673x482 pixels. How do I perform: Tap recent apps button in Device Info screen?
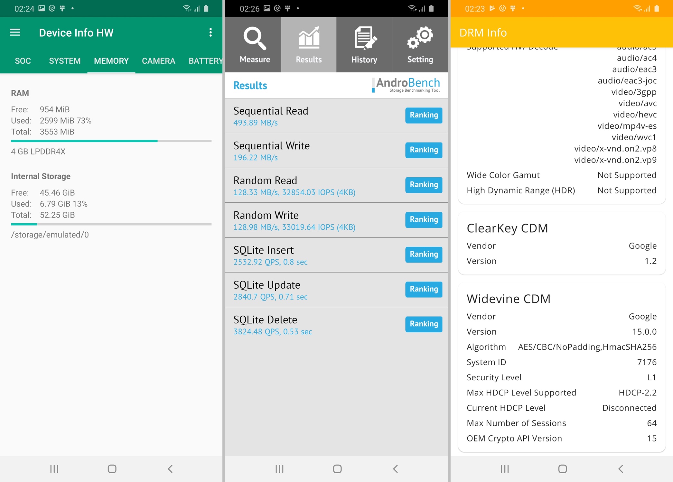pyautogui.click(x=54, y=469)
